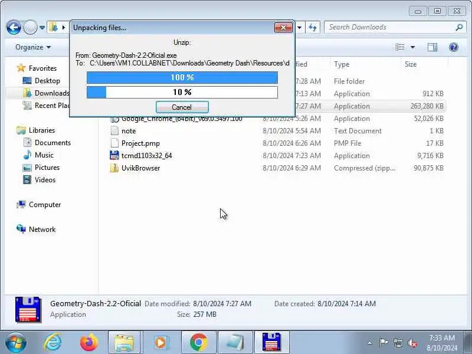
Task: Go back with Explorer's back arrow
Action: point(14,28)
